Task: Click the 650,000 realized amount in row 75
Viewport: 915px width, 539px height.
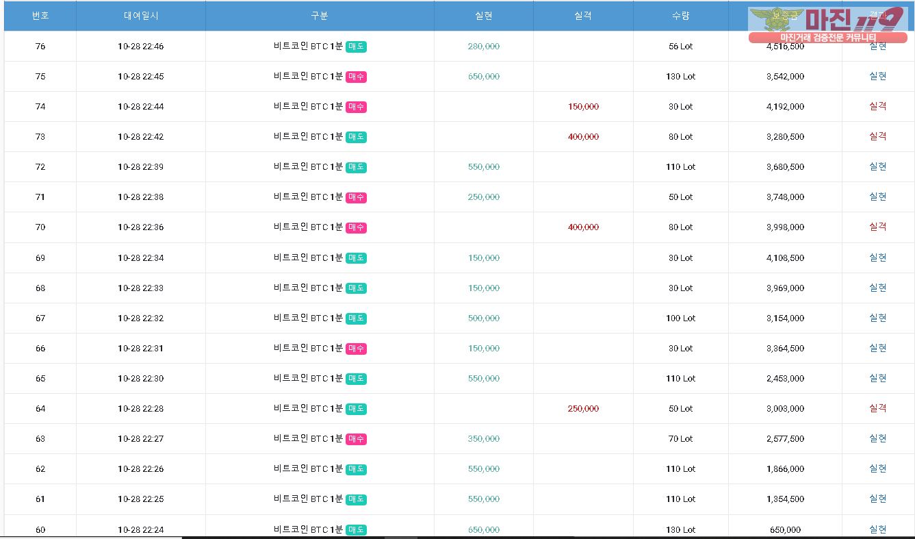Action: [484, 77]
